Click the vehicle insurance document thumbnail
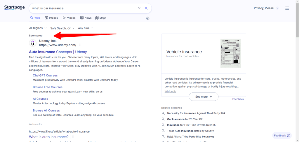The height and width of the screenshot is (142, 299). [231, 53]
